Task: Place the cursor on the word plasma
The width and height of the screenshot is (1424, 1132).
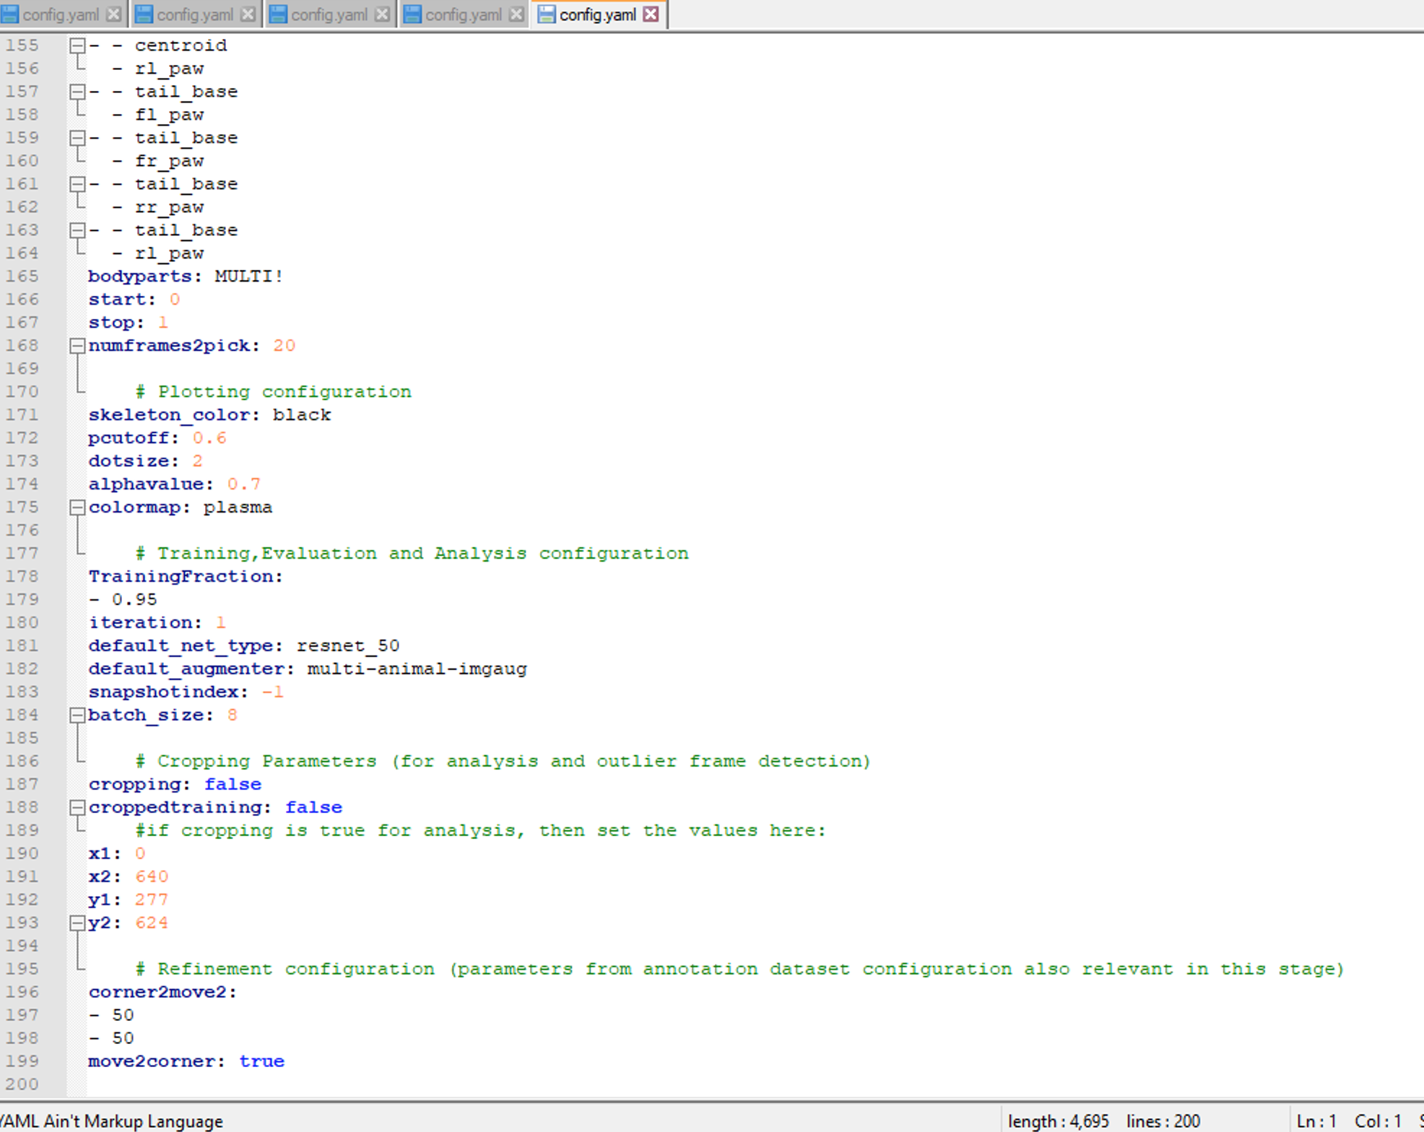Action: (x=238, y=507)
